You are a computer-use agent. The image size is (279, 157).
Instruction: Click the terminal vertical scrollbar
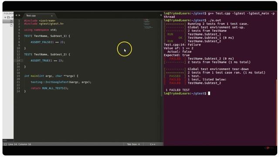(276, 112)
